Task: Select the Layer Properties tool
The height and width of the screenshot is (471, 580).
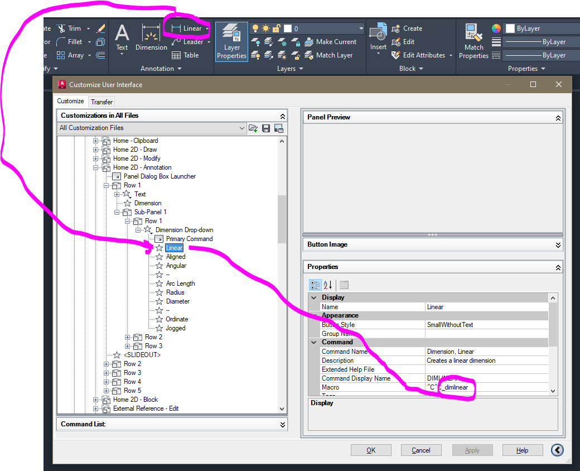Action: click(x=231, y=42)
